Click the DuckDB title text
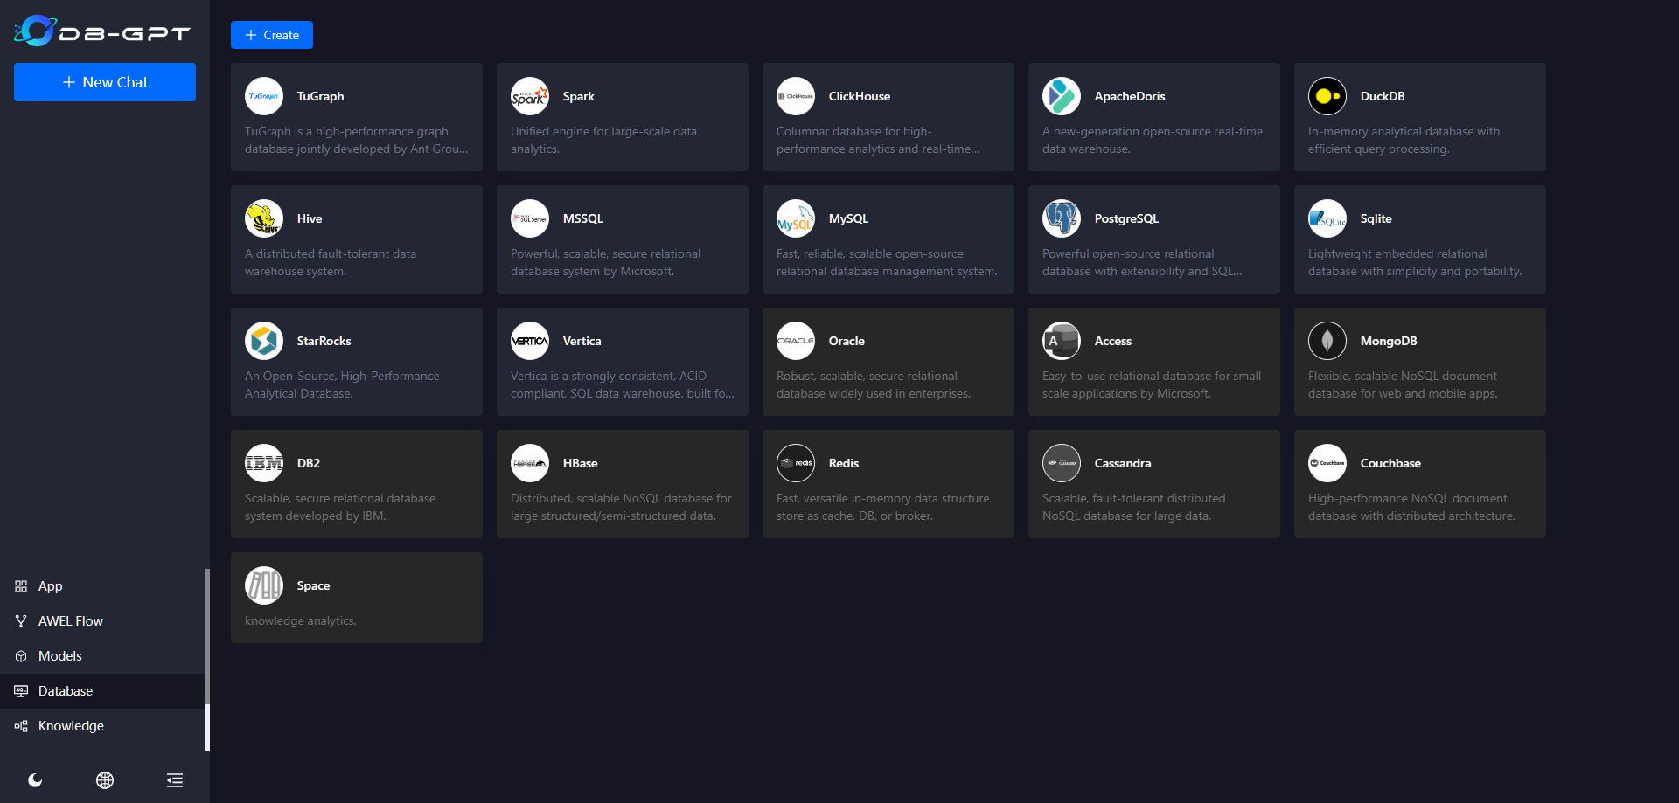1679x803 pixels. click(1383, 96)
